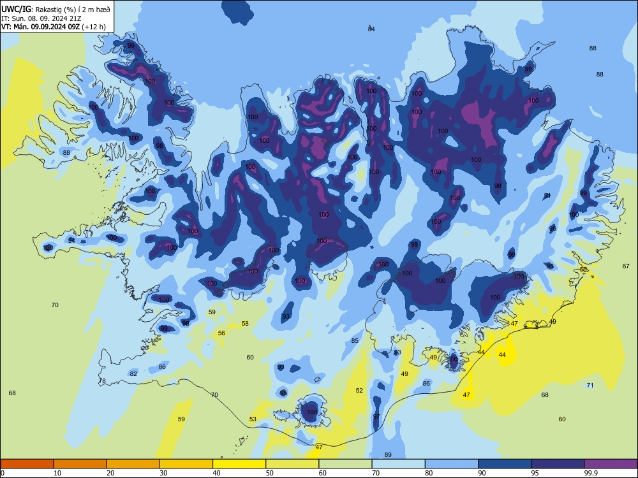Click the humidity value '97' near south coast
Screen dimensions: 638x478
[x=376, y=417]
